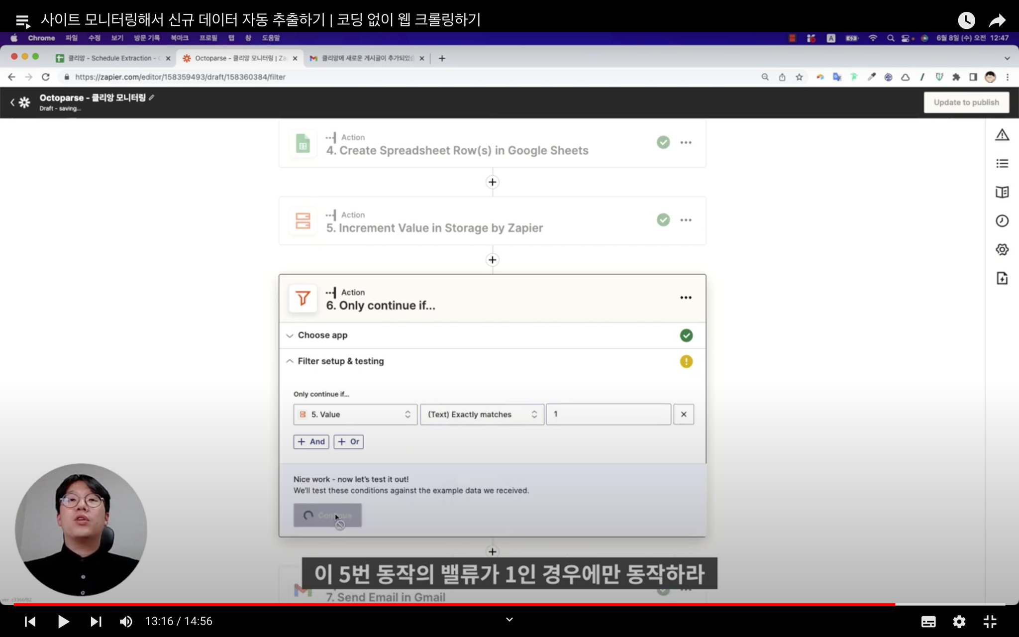The width and height of the screenshot is (1019, 637).
Task: Open the Zap settings gear sidebar icon
Action: tap(1002, 249)
